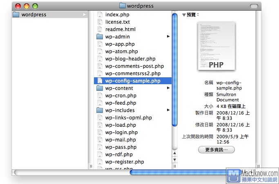Click the wp-admin folder icon
The width and height of the screenshot is (279, 184).
[99, 37]
